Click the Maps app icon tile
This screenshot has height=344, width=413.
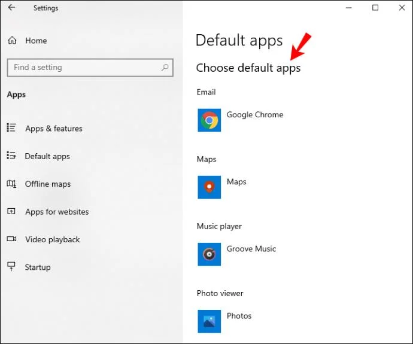[209, 187]
